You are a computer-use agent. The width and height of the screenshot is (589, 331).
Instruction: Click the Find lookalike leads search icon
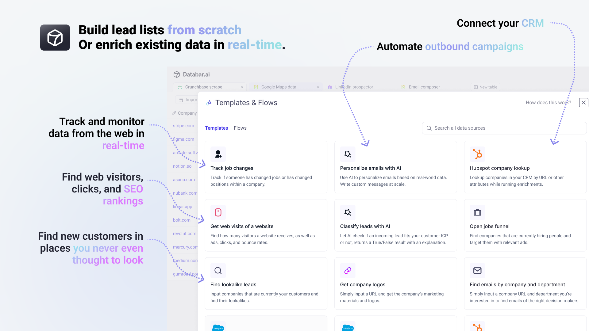point(218,270)
